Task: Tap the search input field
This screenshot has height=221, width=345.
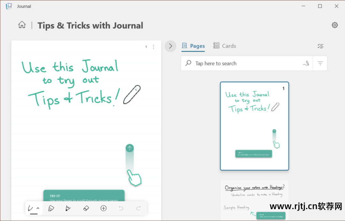Action: pyautogui.click(x=247, y=63)
